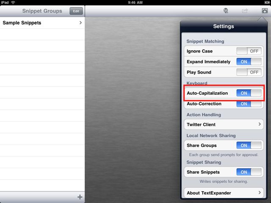Expand Sample Snippets group chevron
Screen dimensions: 271x203
coord(80,22)
